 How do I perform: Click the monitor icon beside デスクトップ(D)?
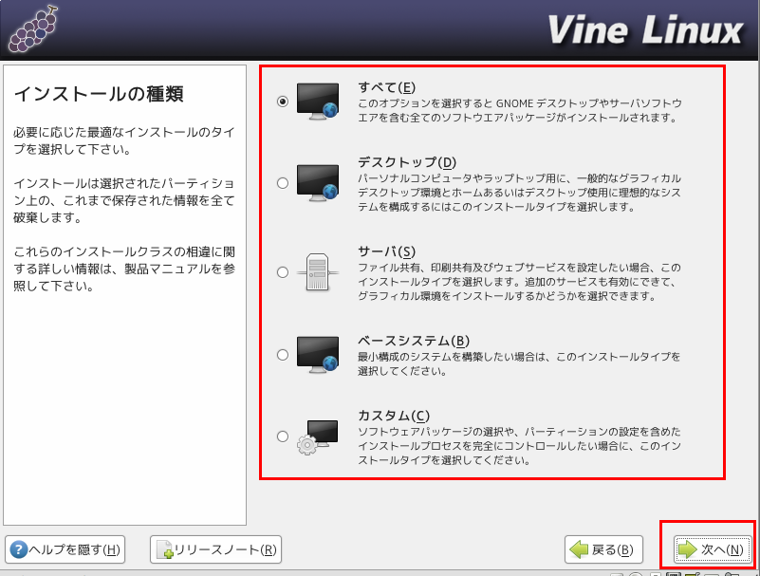tap(318, 183)
